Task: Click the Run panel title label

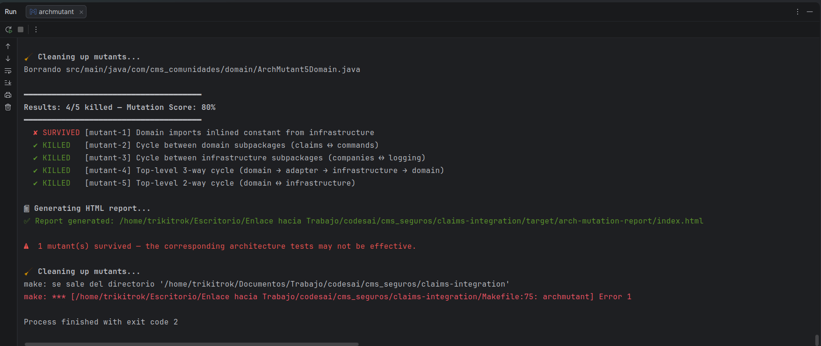Action: [11, 12]
